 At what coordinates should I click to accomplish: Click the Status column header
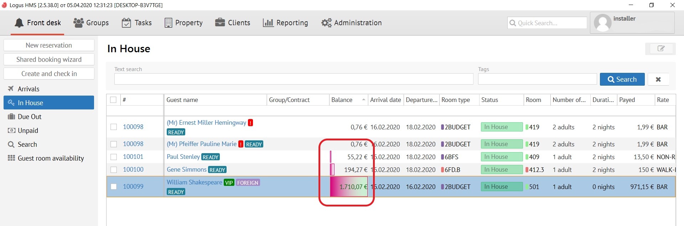pos(490,100)
